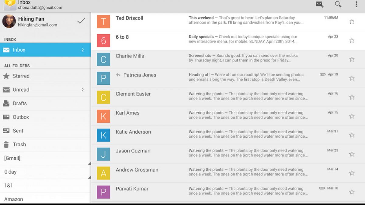Select the checkmark beside Hiking Fan
Image resolution: width=365 pixels, height=205 pixels.
[81, 21]
